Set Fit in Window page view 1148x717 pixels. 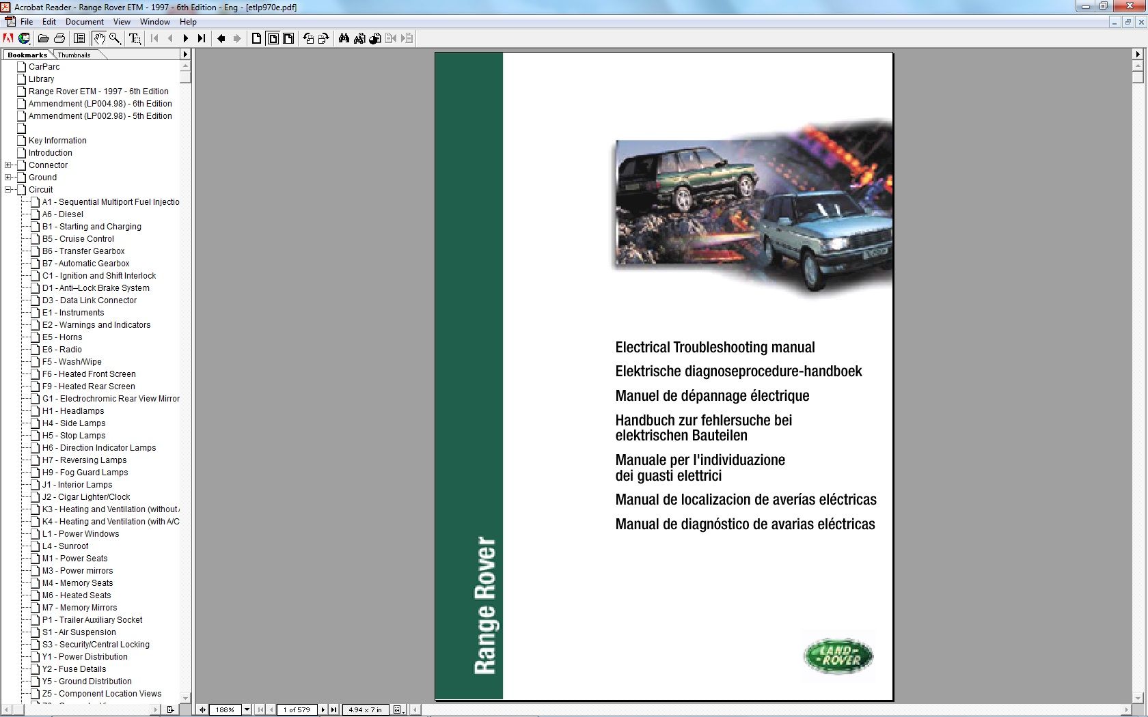[273, 38]
